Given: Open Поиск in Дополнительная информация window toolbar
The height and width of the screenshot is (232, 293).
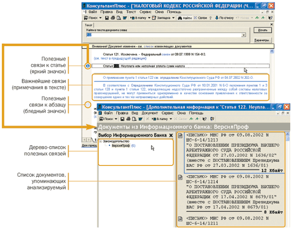Looking at the screenshot, I should (x=106, y=119).
